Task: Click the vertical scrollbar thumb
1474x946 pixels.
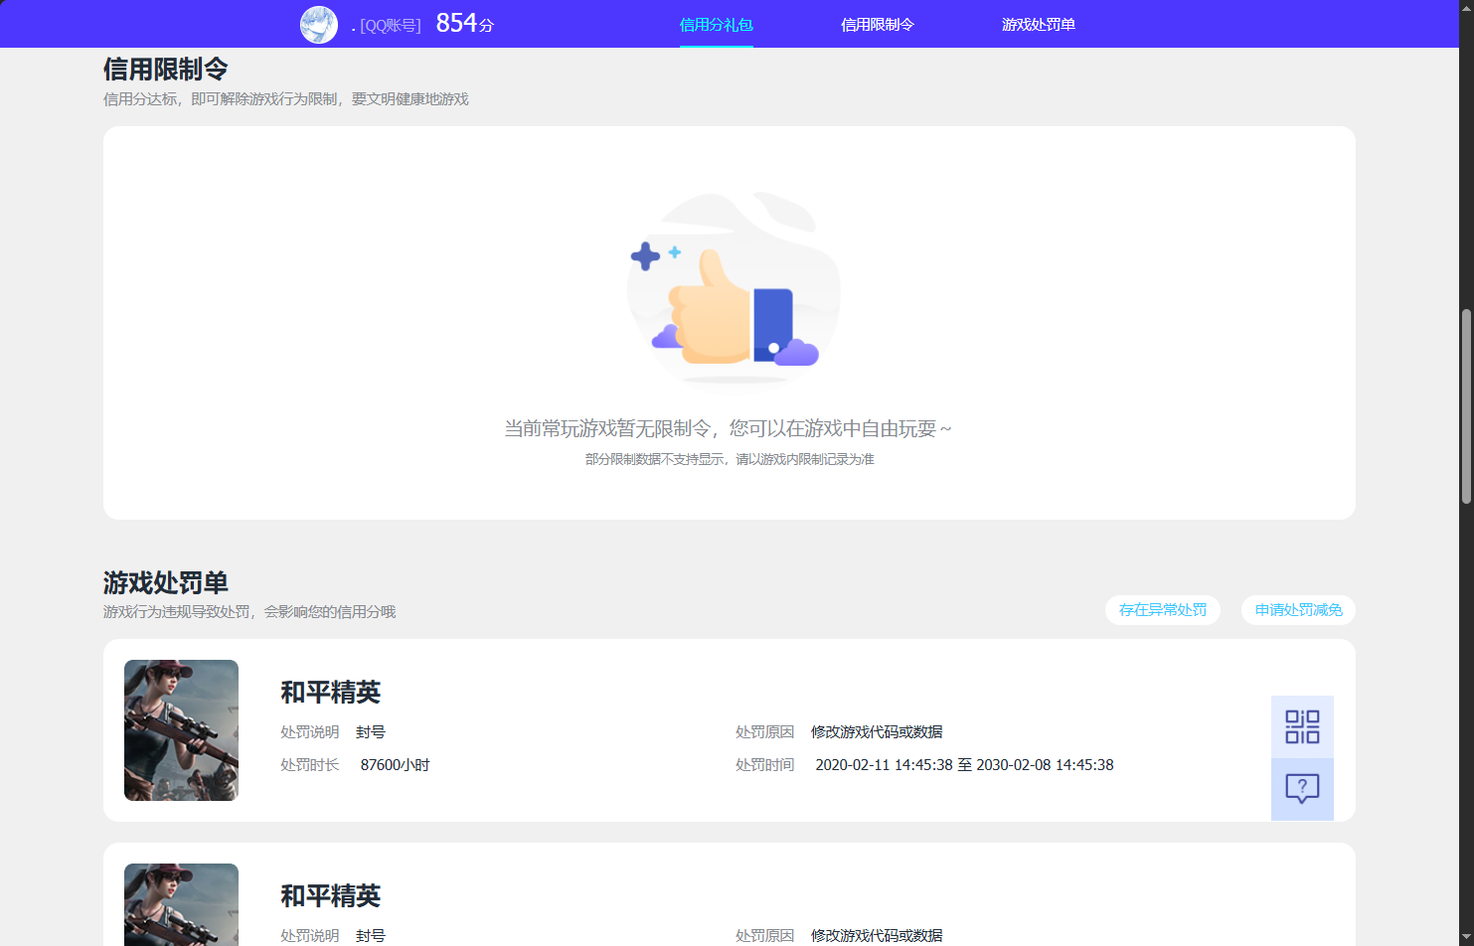Action: click(x=1466, y=407)
